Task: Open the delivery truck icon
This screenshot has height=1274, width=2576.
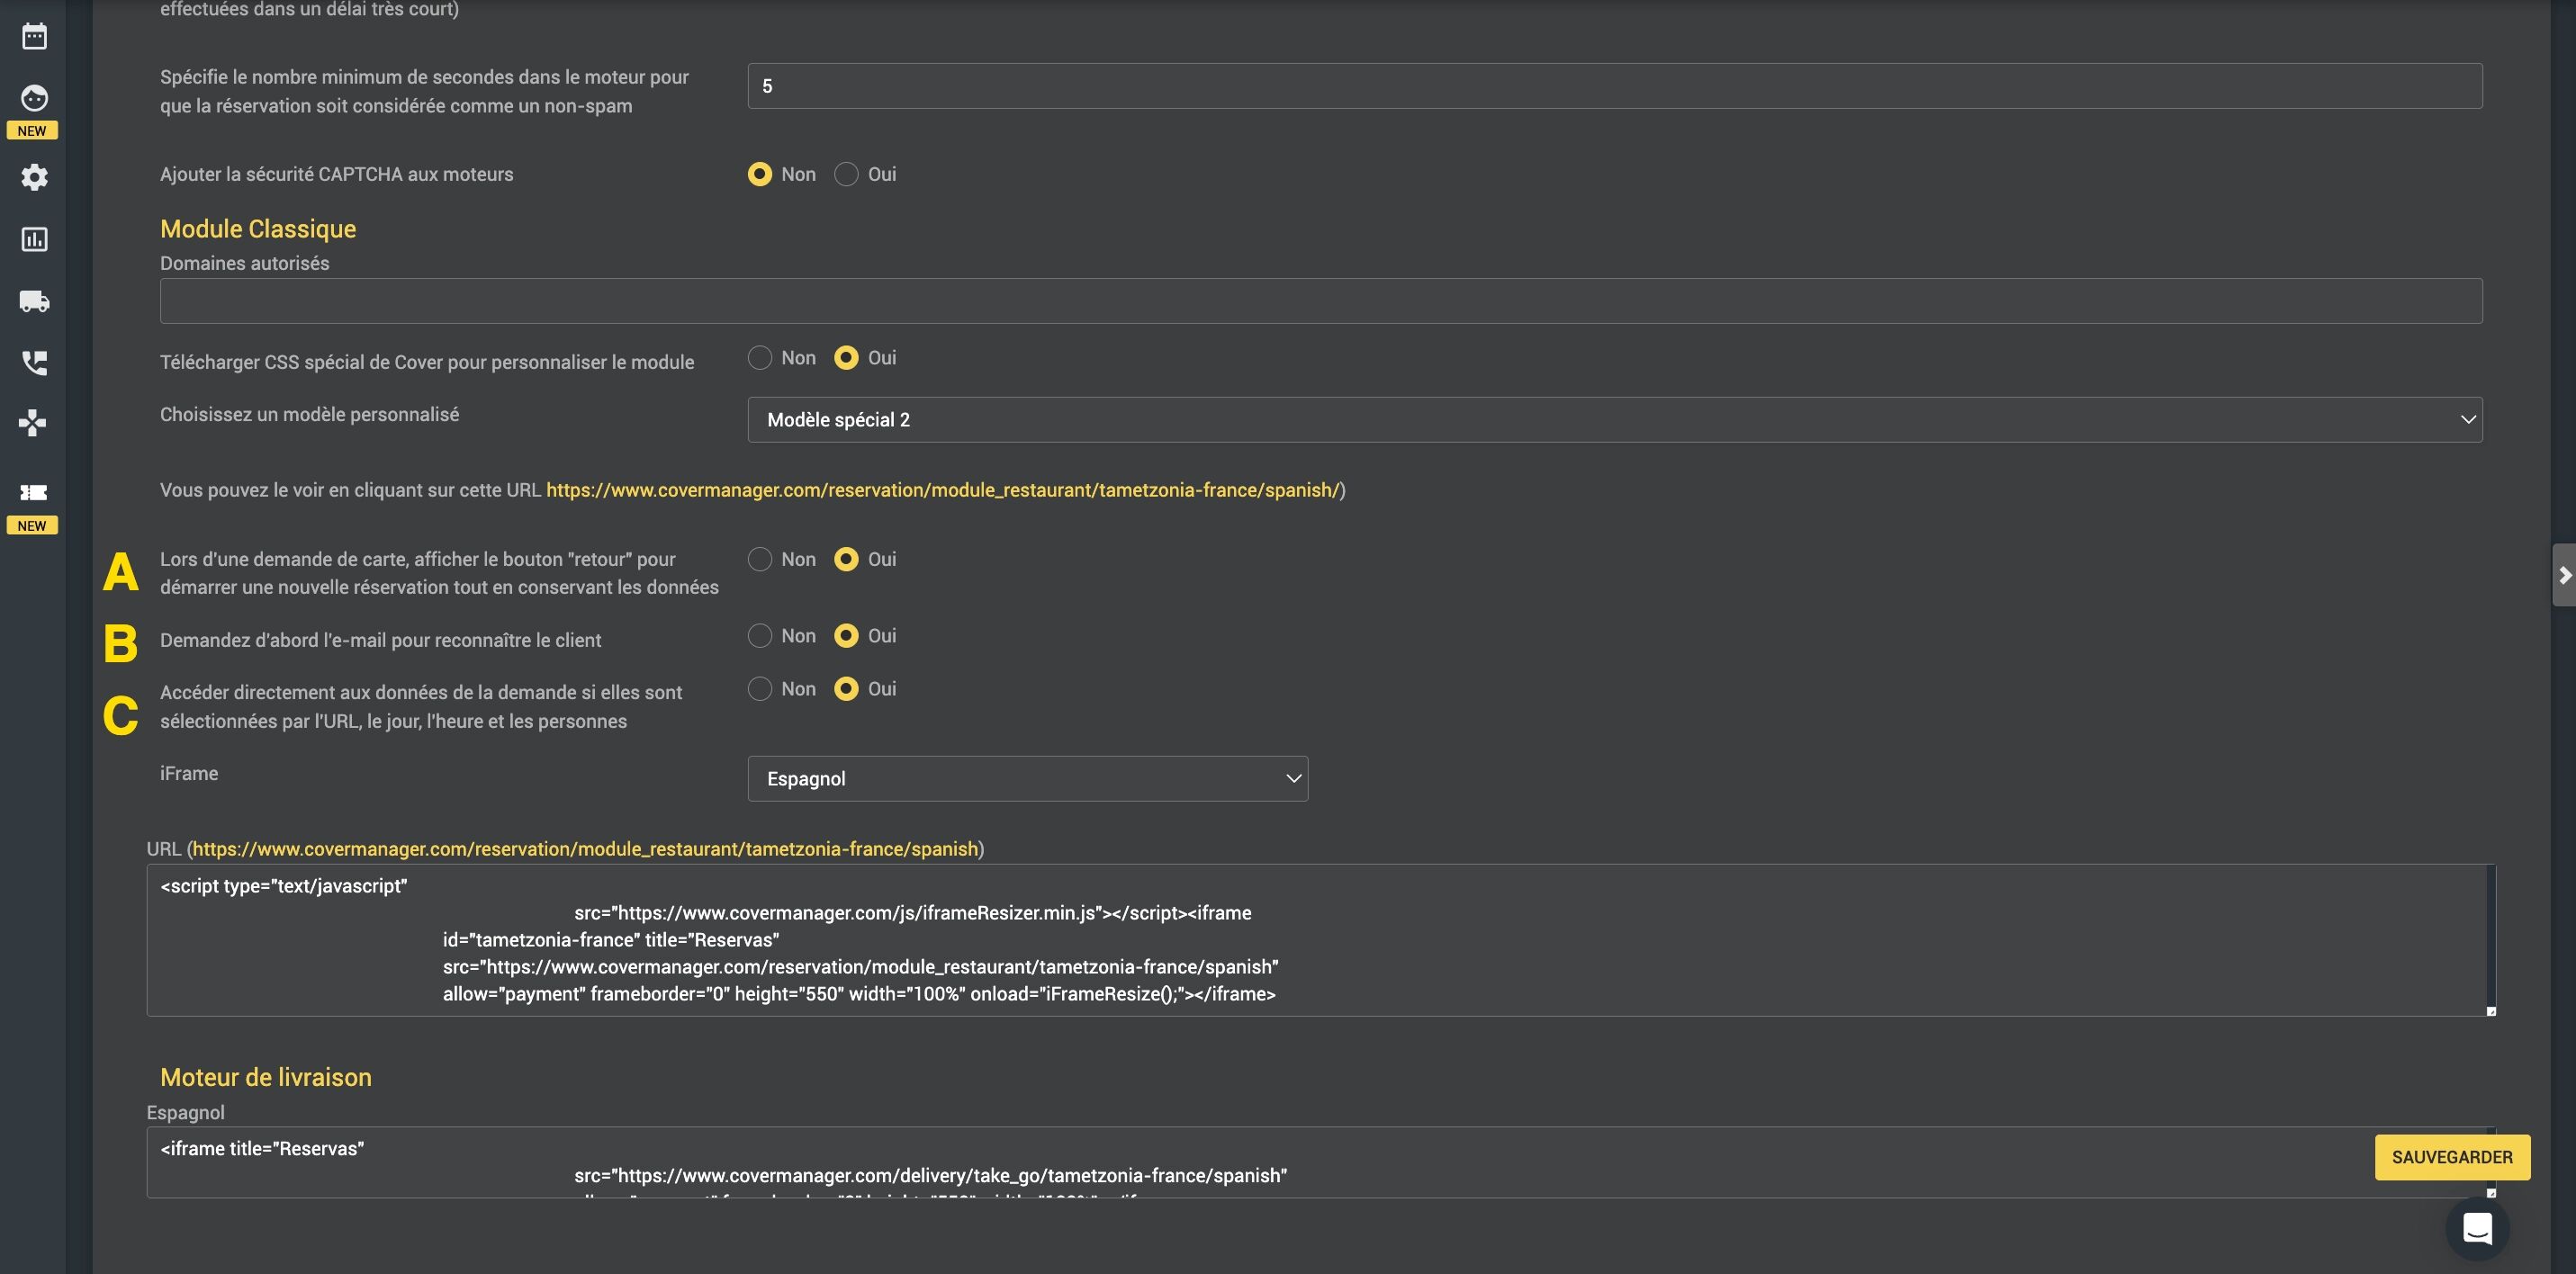Action: click(x=34, y=301)
